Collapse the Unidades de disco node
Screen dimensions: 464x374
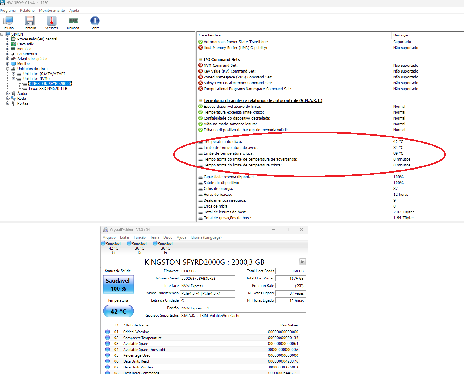coord(8,69)
